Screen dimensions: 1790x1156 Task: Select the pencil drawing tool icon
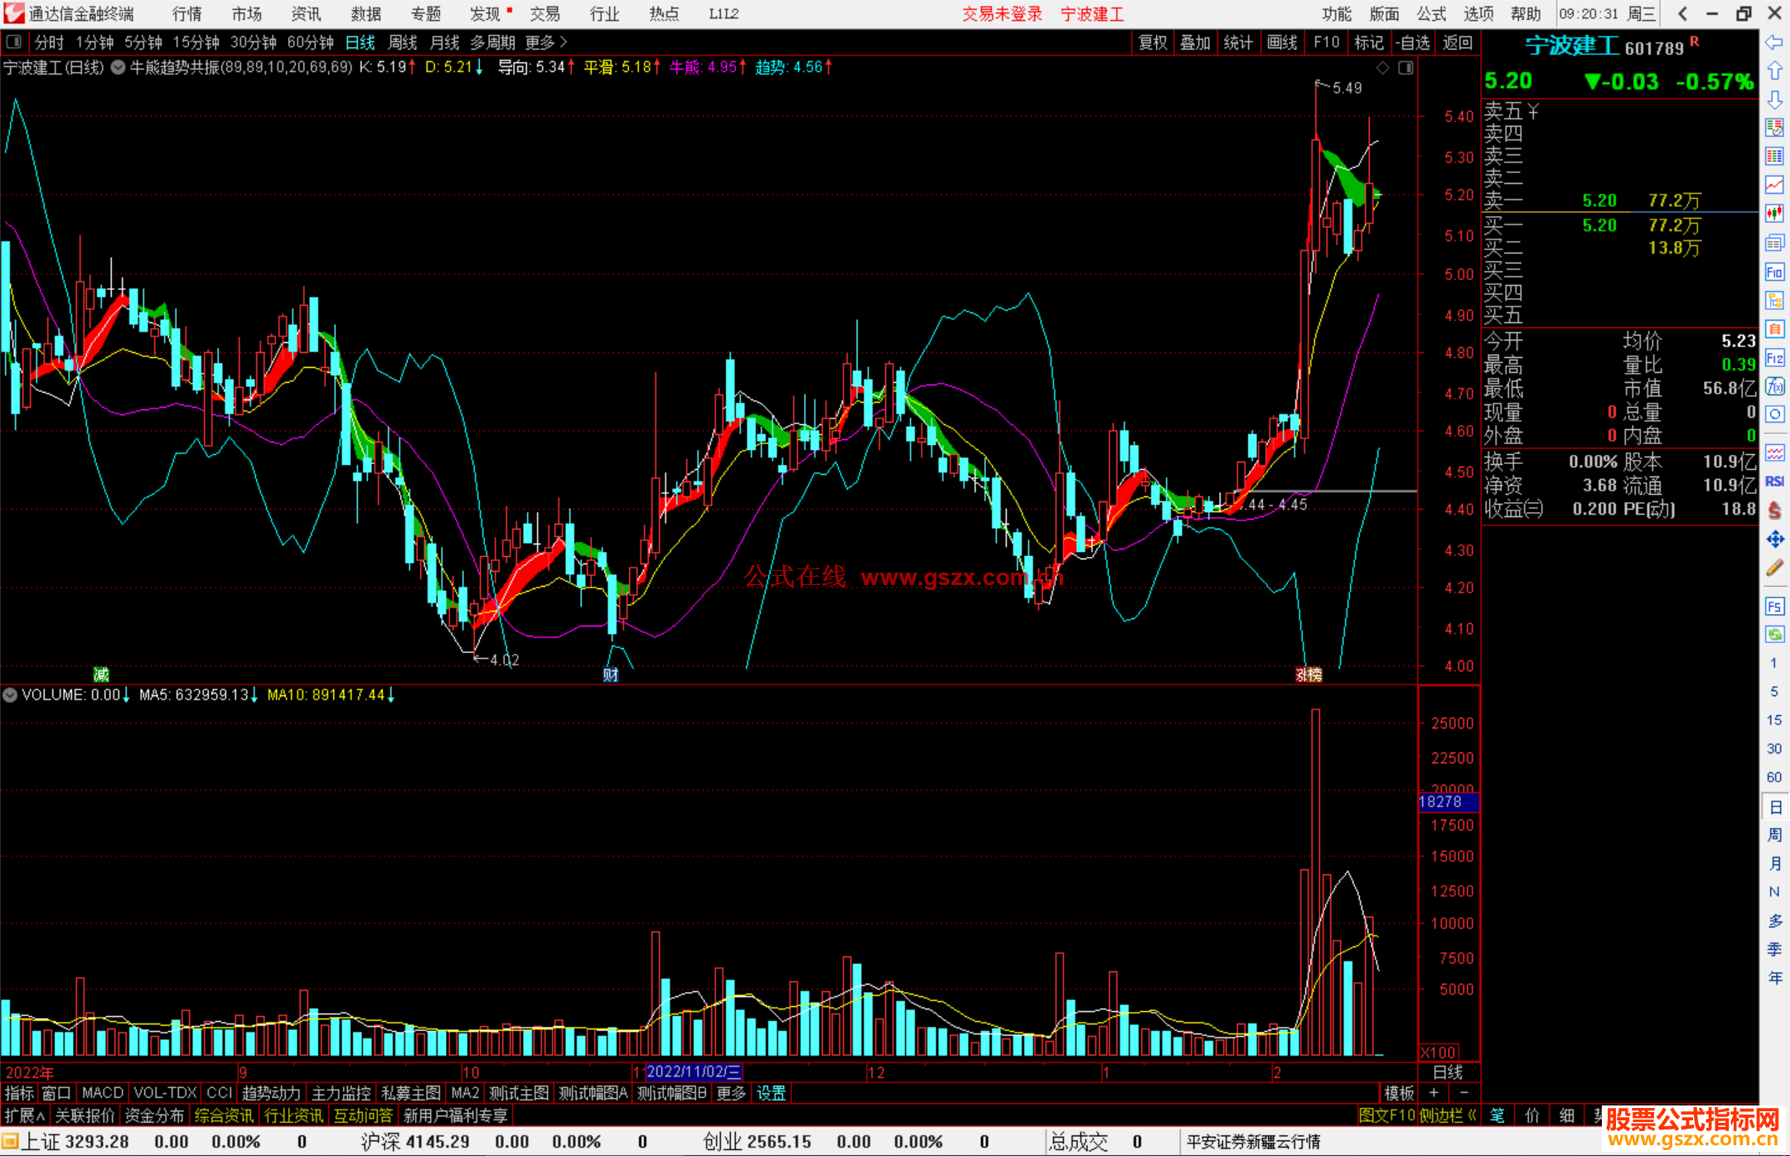click(x=1774, y=568)
